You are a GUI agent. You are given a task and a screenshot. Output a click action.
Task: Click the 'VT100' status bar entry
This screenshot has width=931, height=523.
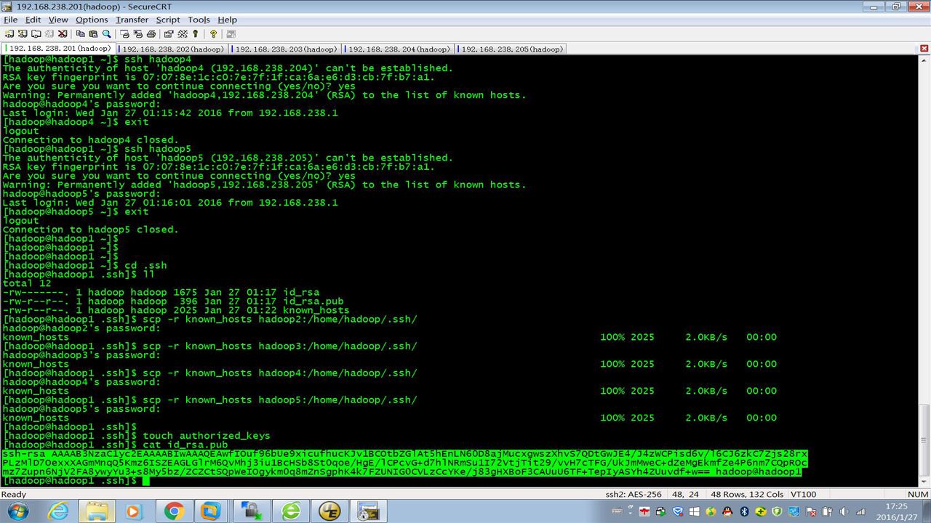pyautogui.click(x=803, y=494)
